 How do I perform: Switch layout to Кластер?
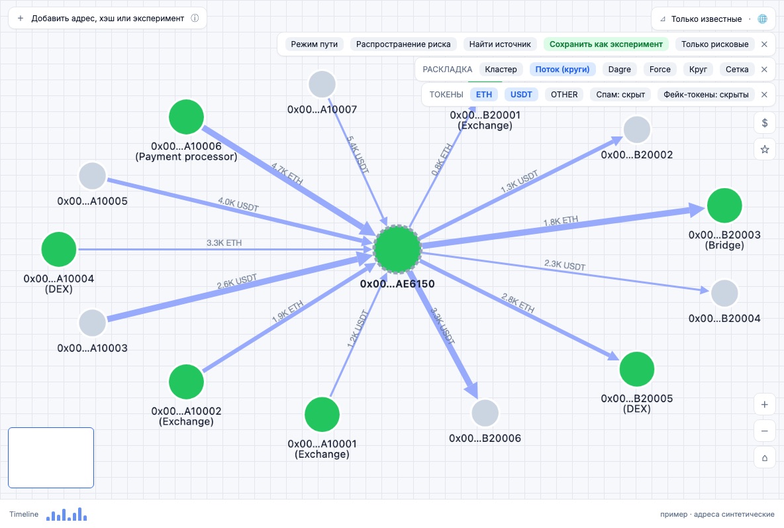pyautogui.click(x=501, y=69)
